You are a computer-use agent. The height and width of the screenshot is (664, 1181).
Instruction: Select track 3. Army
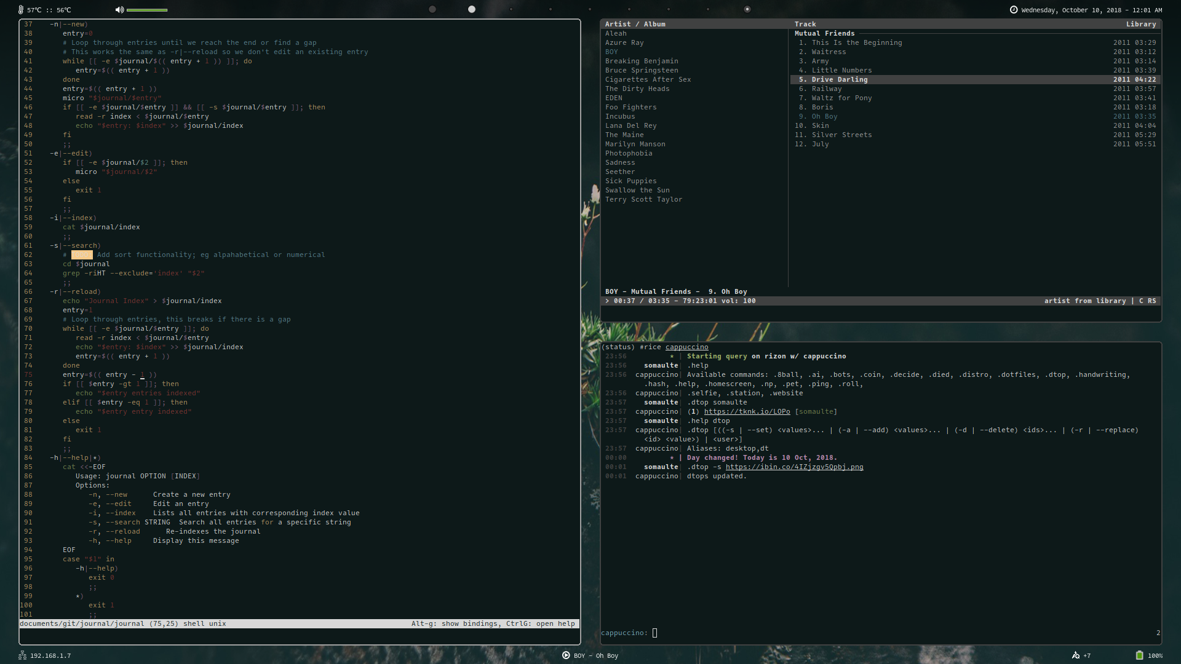click(x=976, y=61)
